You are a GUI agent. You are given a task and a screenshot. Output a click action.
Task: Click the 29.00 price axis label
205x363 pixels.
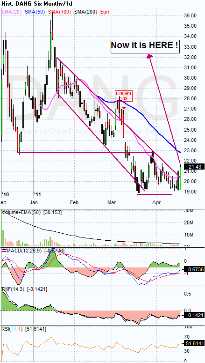tap(190, 88)
